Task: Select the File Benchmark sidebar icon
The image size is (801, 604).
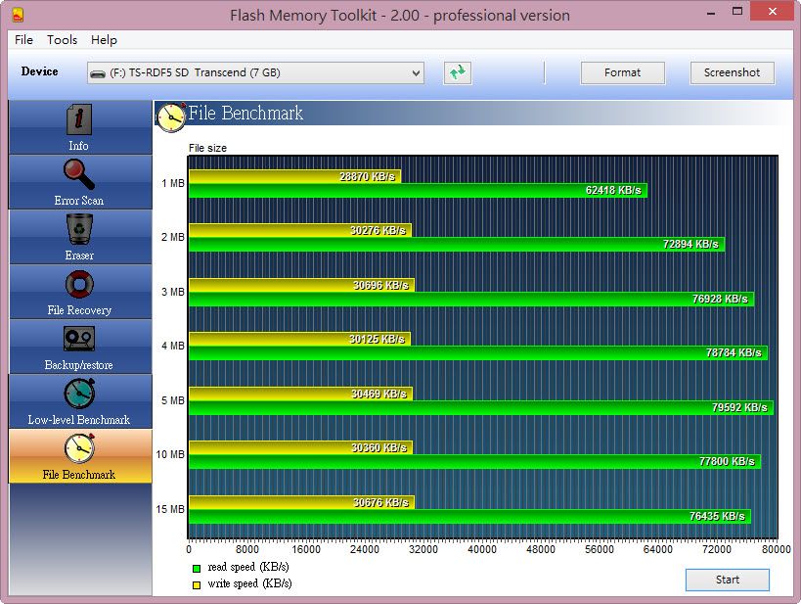Action: 78,449
